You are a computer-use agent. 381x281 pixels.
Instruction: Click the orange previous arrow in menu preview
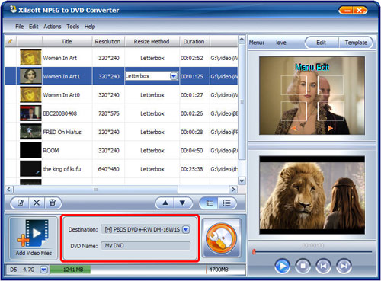click(294, 128)
